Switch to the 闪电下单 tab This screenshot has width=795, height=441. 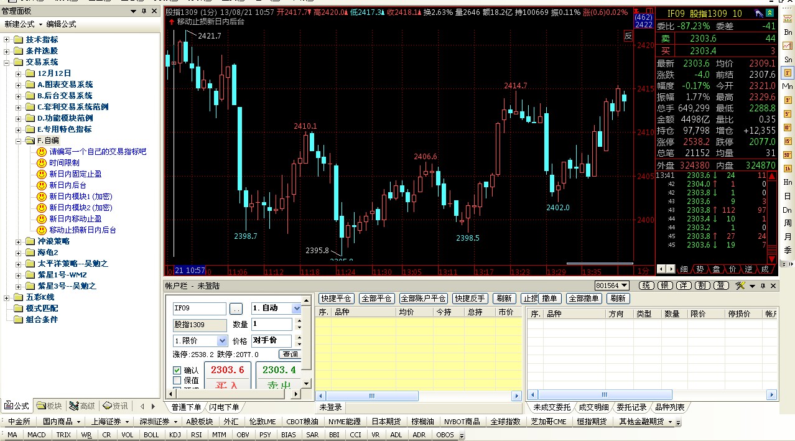[223, 407]
